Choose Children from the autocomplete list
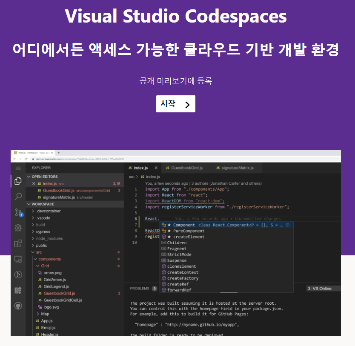Image resolution: width=355 pixels, height=346 pixels. [226, 243]
